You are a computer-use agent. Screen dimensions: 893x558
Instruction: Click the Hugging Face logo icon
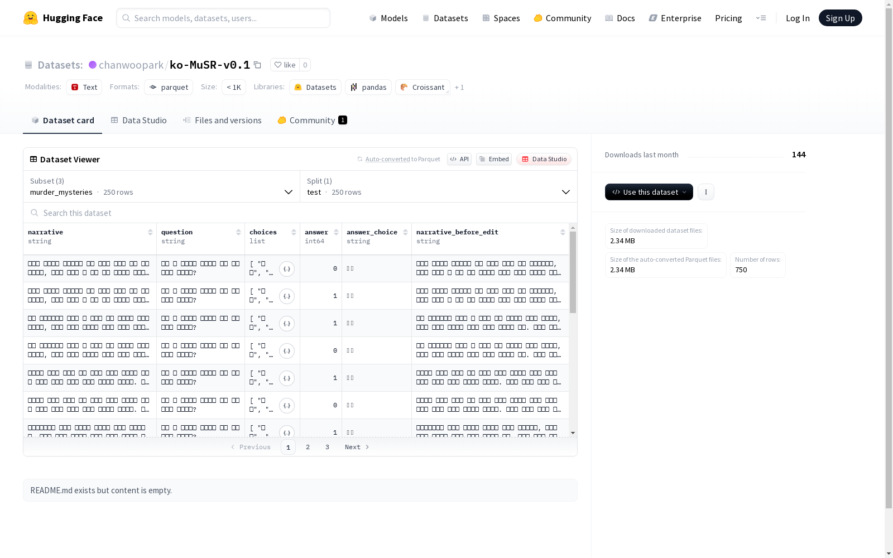point(31,18)
